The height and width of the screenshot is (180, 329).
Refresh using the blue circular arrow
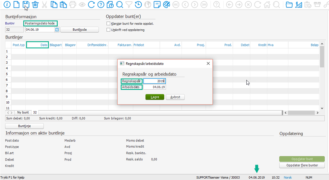(x=91, y=4)
